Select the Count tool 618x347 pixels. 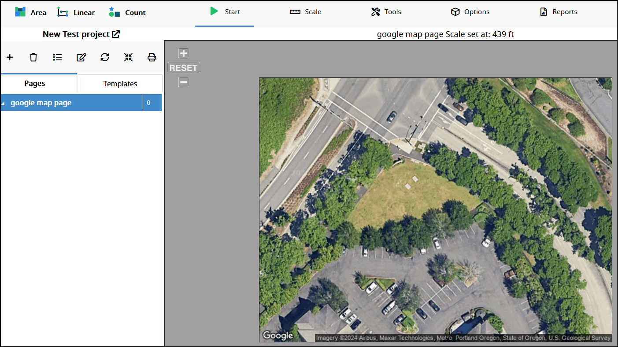click(127, 12)
